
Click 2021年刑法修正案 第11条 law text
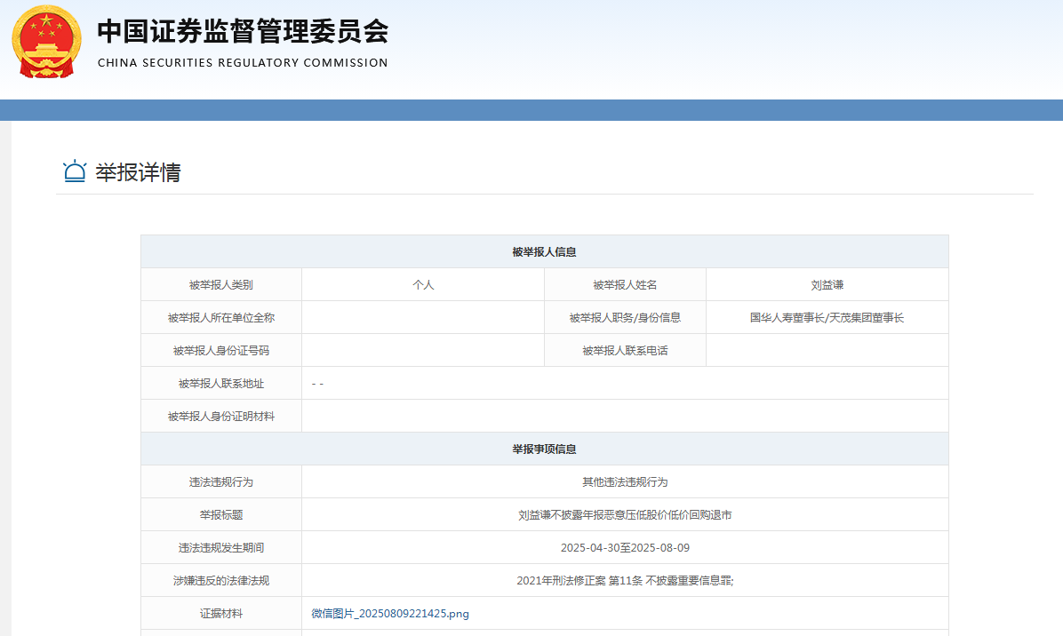point(625,580)
